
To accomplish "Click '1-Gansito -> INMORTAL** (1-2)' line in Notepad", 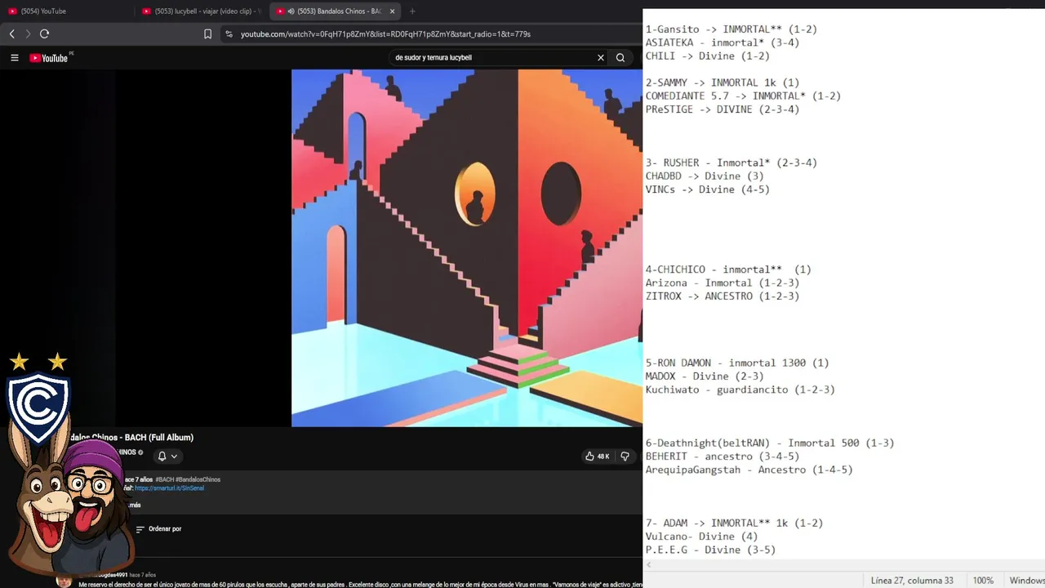I will pos(731,29).
